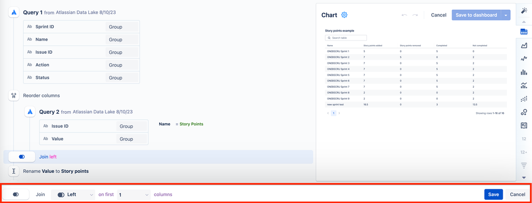Open Group dropdown for Value column
The width and height of the screenshot is (532, 203).
[x=132, y=139]
